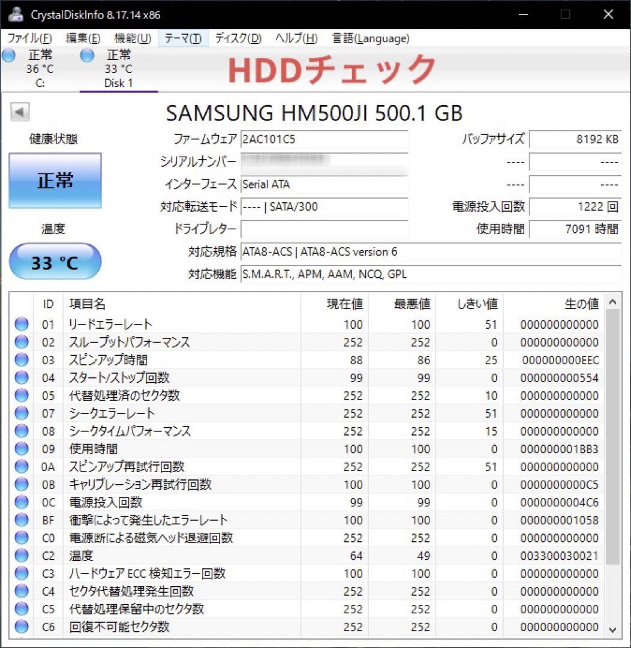
Task: Click status orb of row 05 代替処理済のセクタ数
Action: tap(22, 395)
